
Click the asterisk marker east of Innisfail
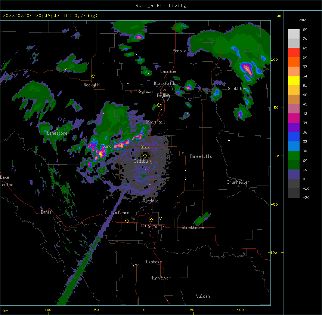coord(188,113)
